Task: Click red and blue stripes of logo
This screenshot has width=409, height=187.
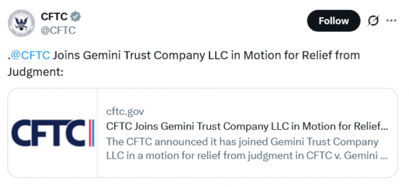Action: point(92,133)
